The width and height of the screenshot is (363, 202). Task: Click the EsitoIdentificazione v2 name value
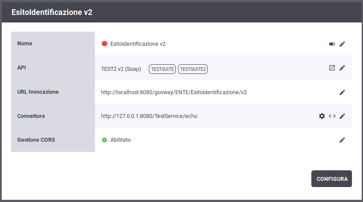tap(138, 44)
